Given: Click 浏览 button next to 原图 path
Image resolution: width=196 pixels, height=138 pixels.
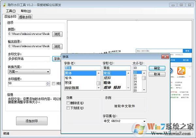Looking at the screenshot, I should click(57, 34).
